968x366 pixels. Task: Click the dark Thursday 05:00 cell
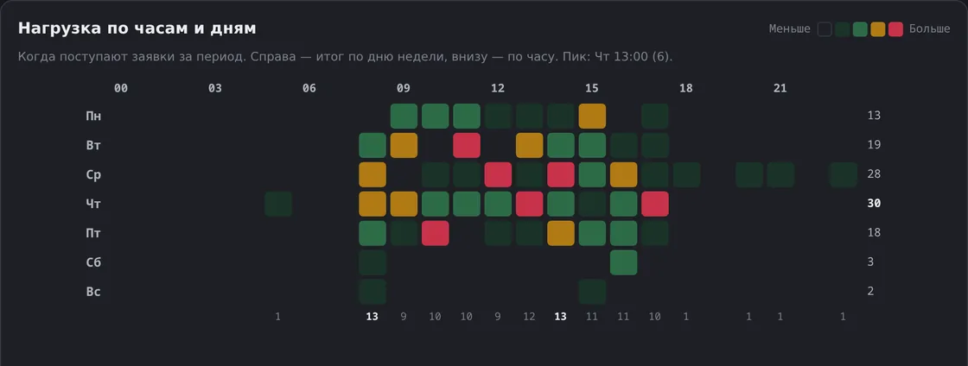tap(277, 204)
